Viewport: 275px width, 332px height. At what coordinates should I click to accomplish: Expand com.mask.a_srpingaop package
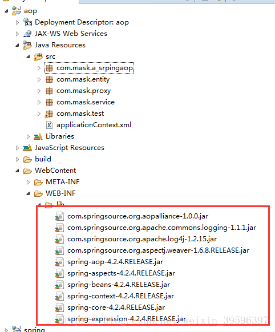tap(39, 68)
